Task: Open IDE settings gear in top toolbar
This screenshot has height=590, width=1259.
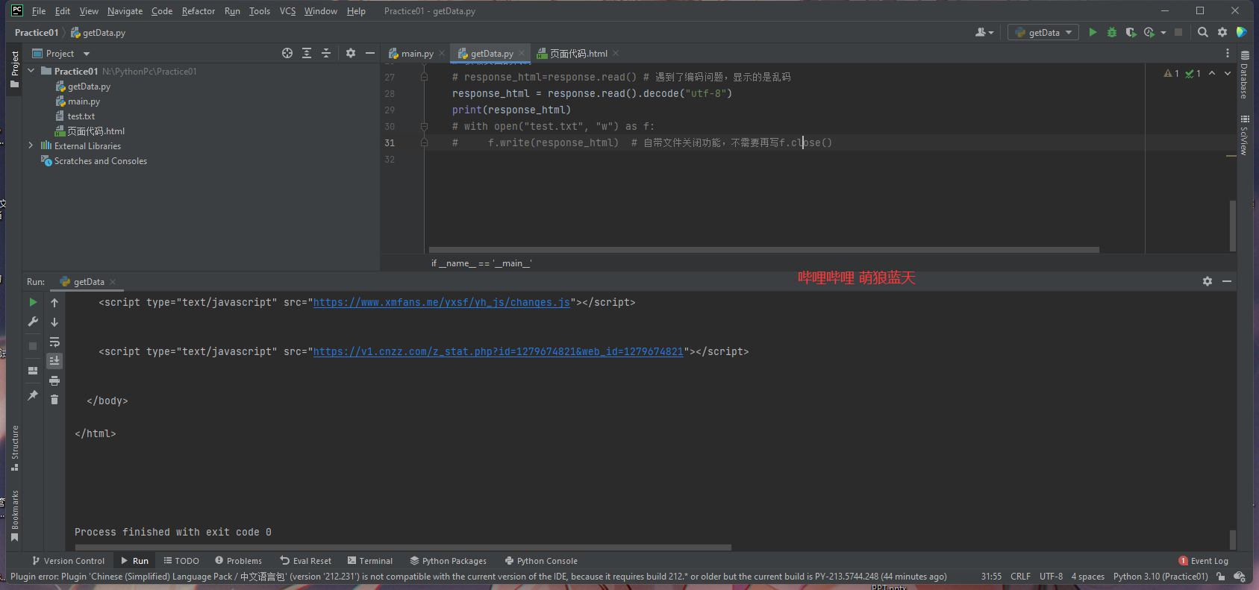Action: point(1222,32)
